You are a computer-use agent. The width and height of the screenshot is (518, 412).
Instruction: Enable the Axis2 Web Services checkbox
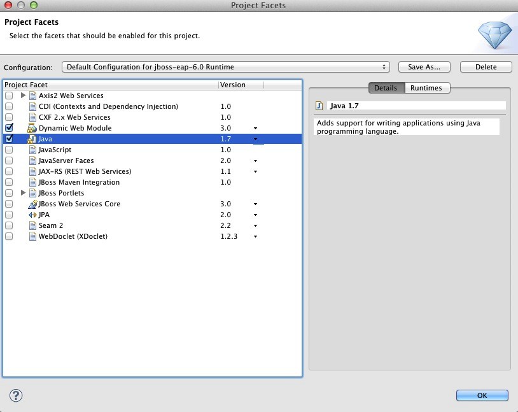[9, 96]
